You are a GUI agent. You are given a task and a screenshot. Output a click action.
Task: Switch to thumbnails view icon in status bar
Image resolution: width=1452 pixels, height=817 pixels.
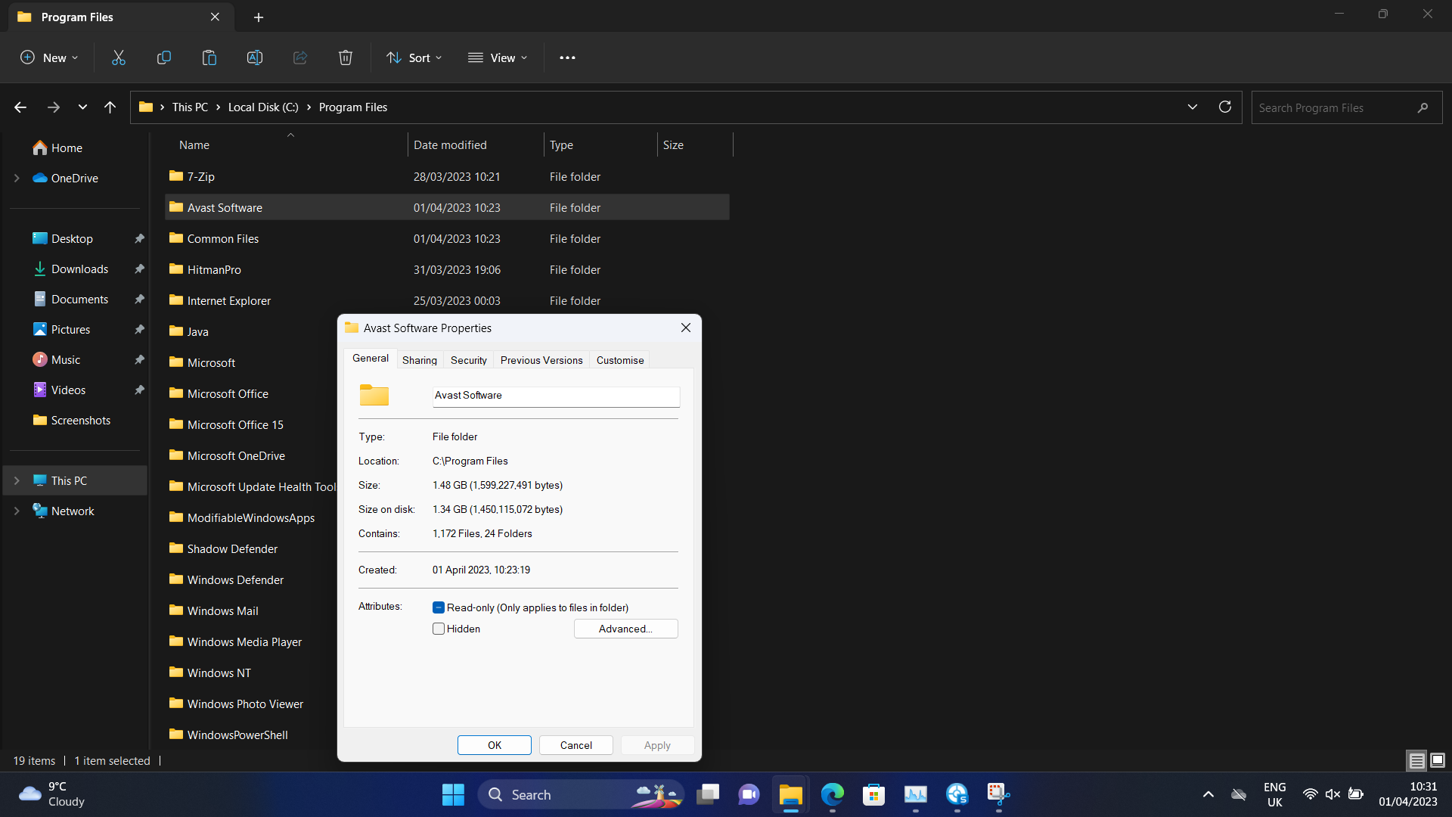tap(1438, 760)
